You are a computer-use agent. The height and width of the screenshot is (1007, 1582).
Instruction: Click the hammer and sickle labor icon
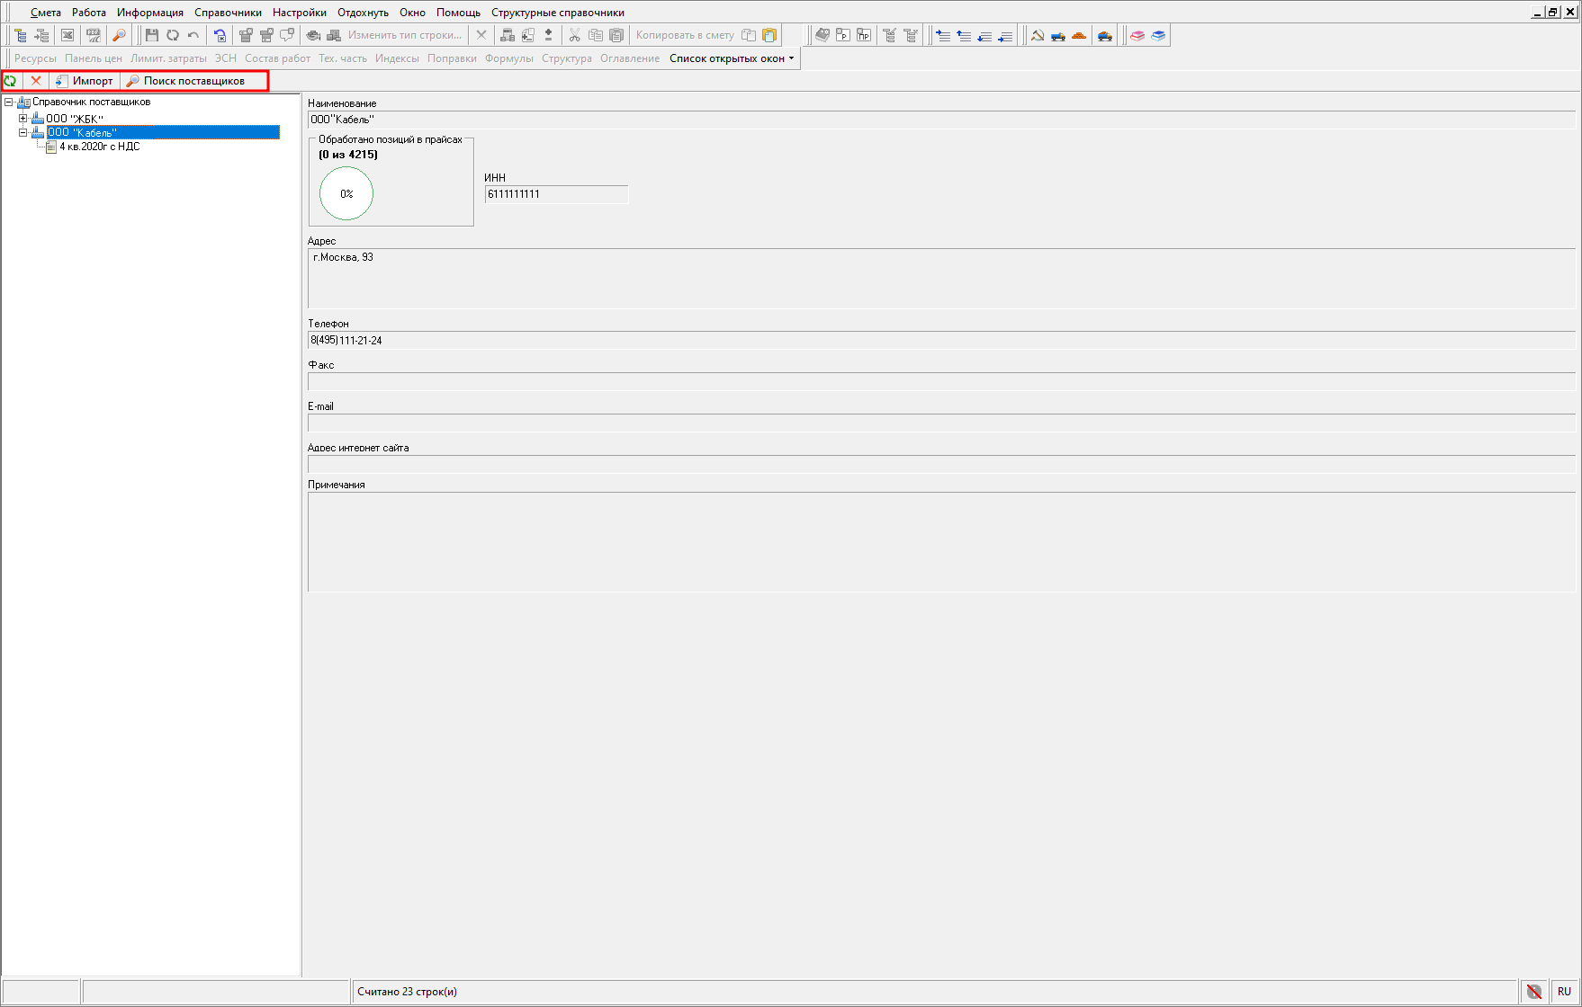pos(1038,35)
